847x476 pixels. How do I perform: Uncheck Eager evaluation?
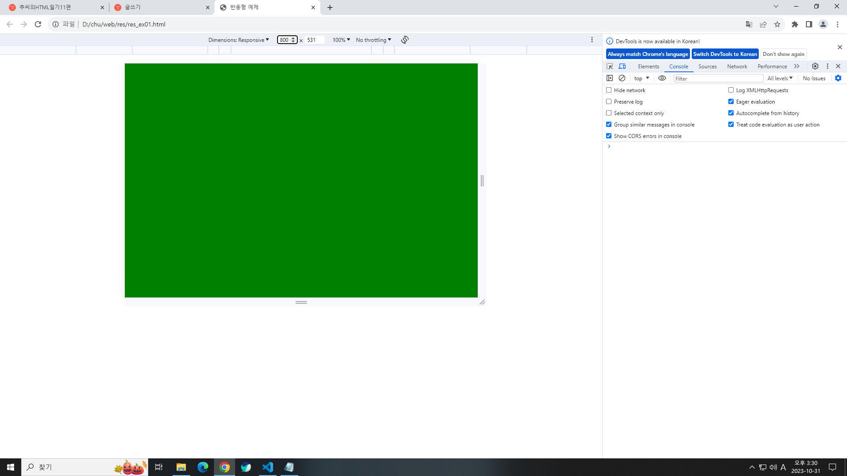[x=731, y=101]
